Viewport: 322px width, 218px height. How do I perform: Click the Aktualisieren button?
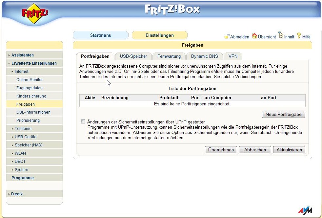pyautogui.click(x=289, y=150)
